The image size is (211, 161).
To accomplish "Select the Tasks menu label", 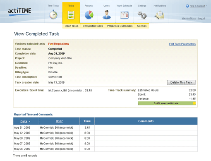I will pyautogui.click(x=71, y=6).
